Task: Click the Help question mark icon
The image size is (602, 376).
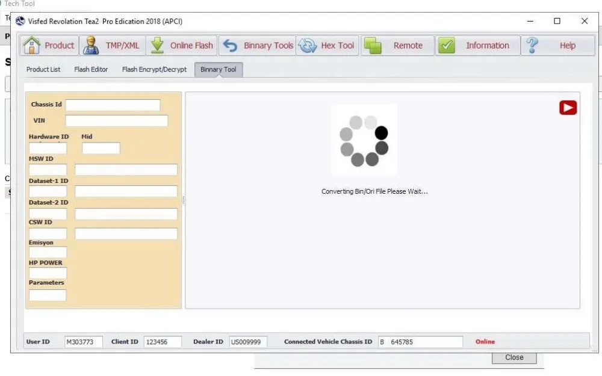Action: pos(532,45)
